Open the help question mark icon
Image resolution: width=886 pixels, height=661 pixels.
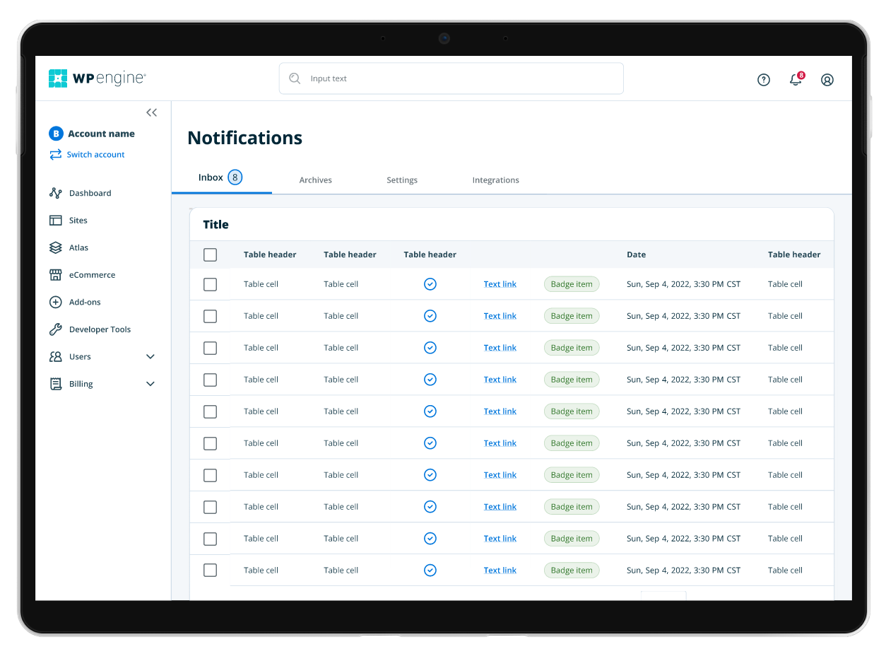tap(764, 80)
